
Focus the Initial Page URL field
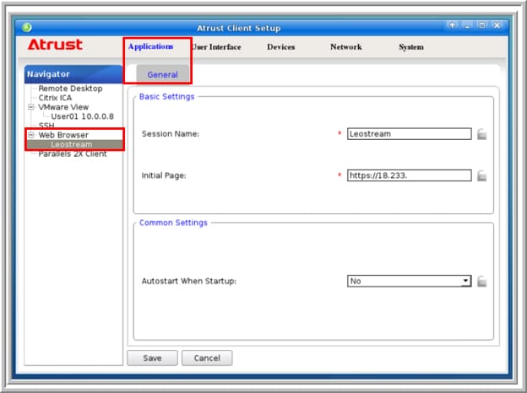click(409, 175)
